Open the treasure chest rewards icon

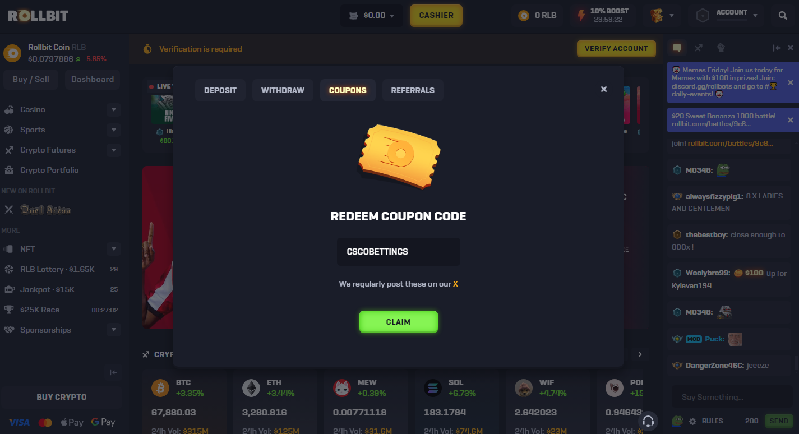click(x=657, y=16)
